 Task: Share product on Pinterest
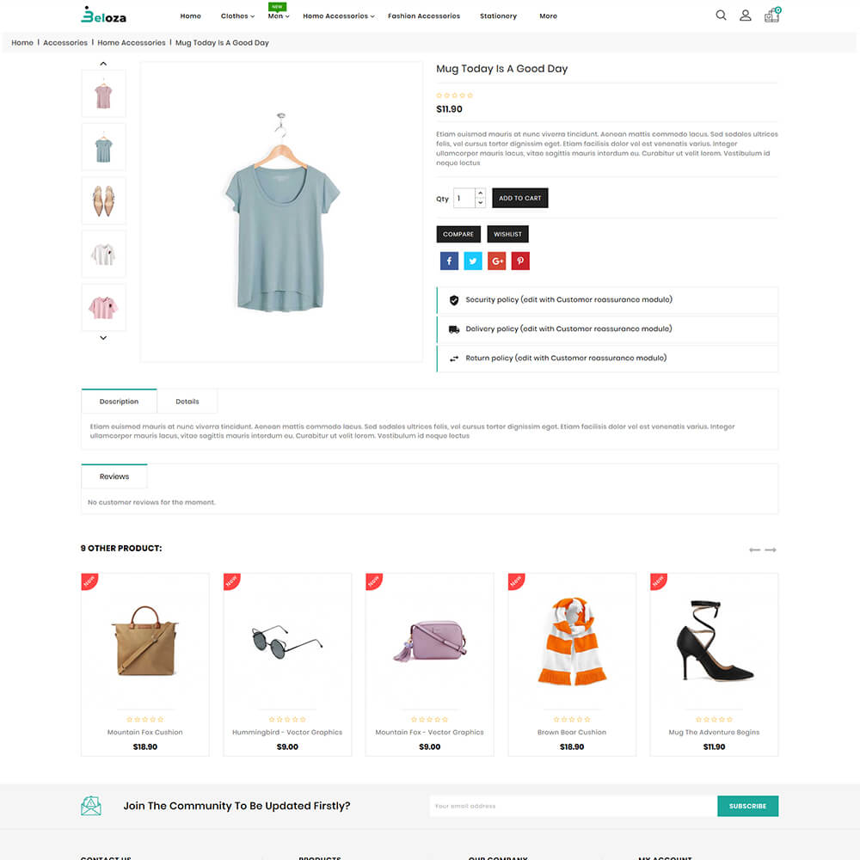click(520, 261)
